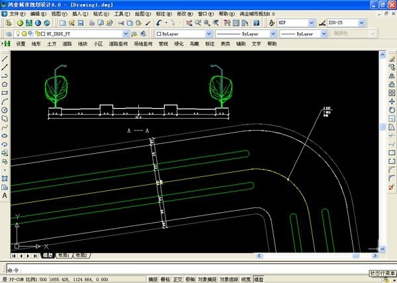Select the Polygon draw tool
This screenshot has height=283, width=397.
[5, 84]
